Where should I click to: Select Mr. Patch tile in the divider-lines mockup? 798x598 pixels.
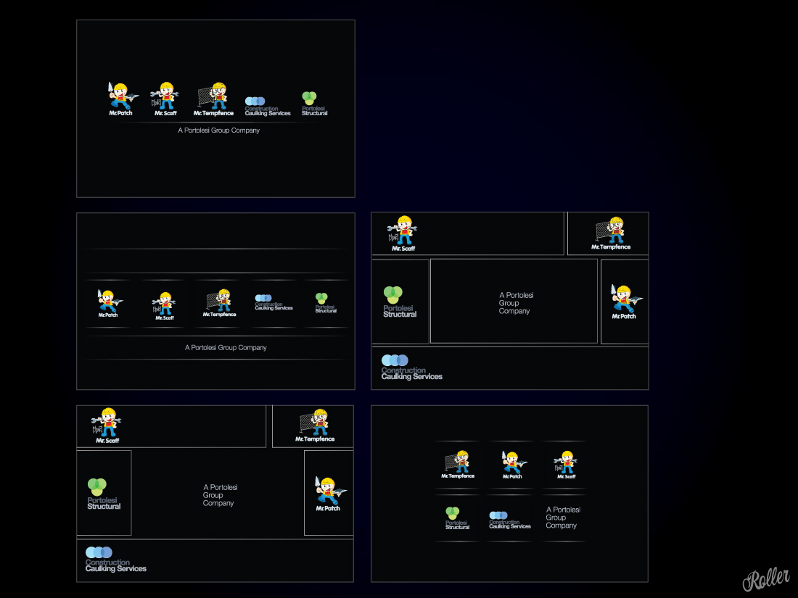click(108, 304)
